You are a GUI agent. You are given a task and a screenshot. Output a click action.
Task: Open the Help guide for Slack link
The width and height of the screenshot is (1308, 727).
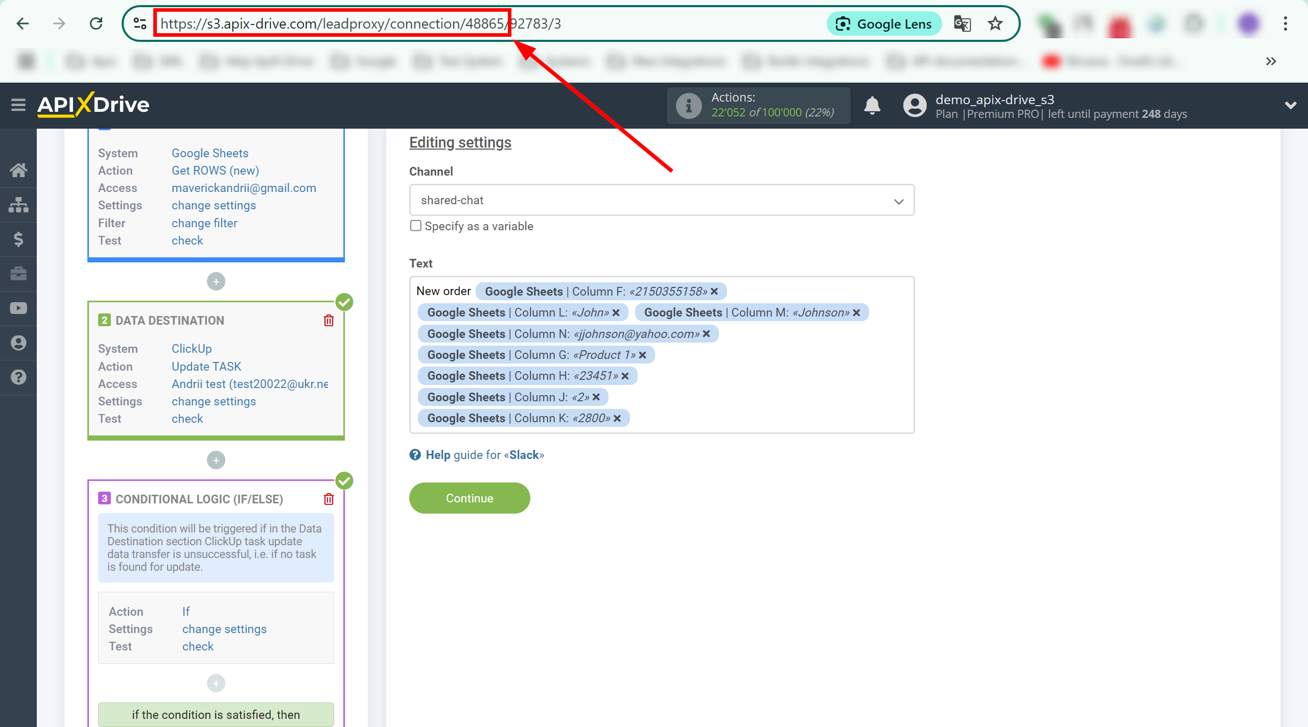point(484,455)
